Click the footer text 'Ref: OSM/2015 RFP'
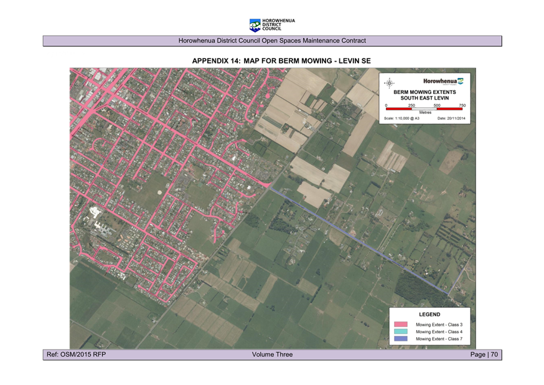Screen dimensions: 544x385 (76, 354)
